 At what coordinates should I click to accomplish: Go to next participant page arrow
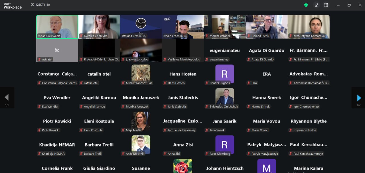coord(359,98)
